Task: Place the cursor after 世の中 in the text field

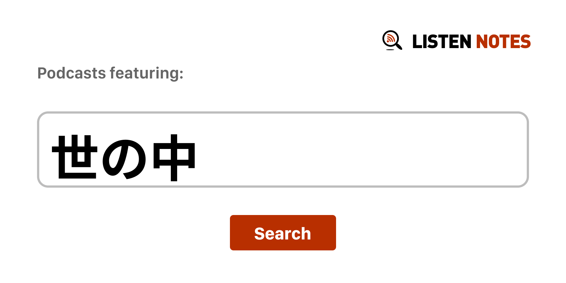Action: coord(198,158)
